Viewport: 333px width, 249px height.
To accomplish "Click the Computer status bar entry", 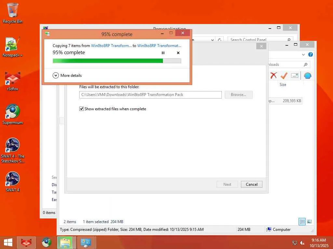I will [279, 230].
